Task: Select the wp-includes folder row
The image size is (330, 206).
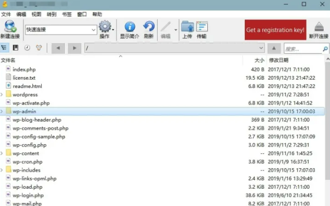Action: pyautogui.click(x=162, y=170)
